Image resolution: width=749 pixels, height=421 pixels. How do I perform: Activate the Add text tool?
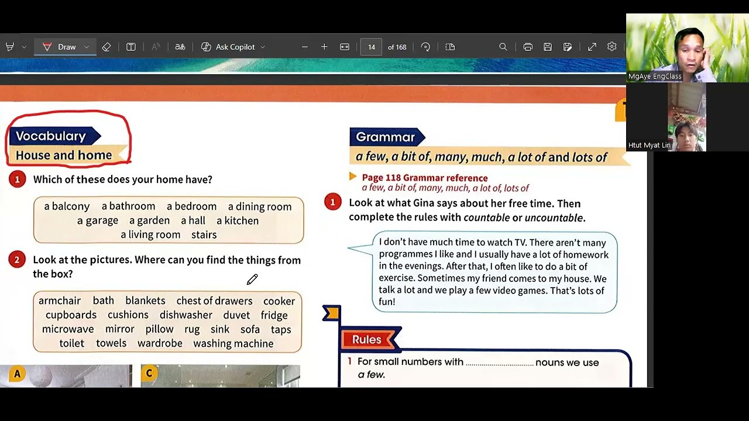131,47
